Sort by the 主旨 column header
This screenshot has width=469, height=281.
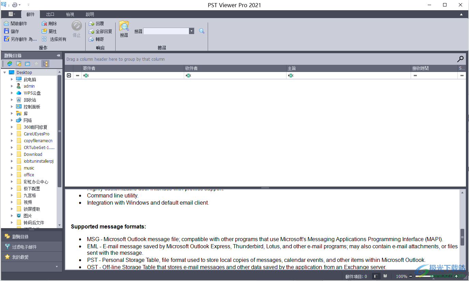(349, 68)
